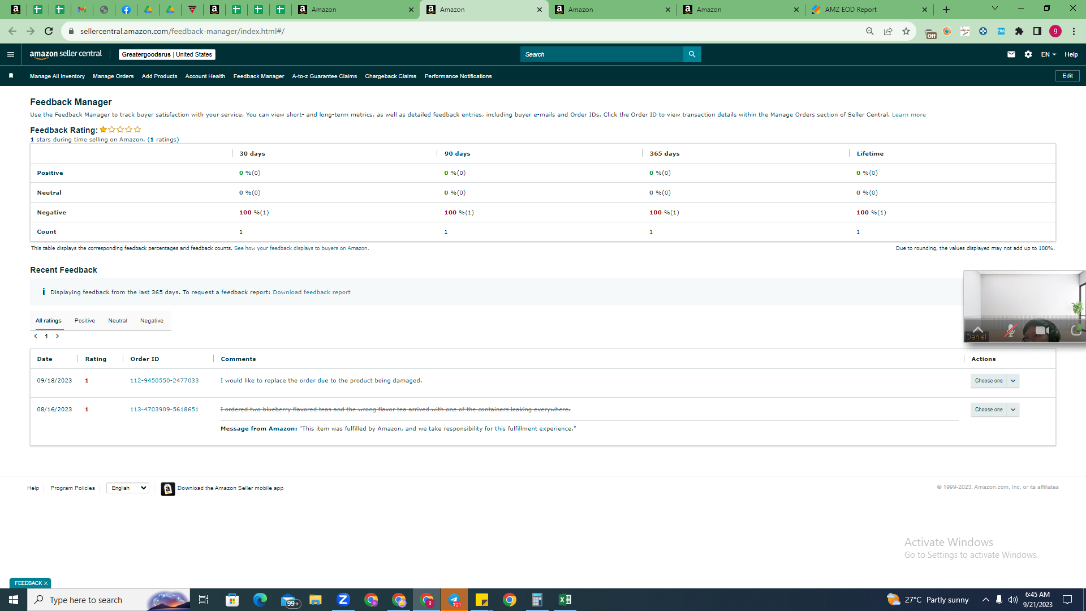This screenshot has height=611, width=1086.
Task: Expand the video call overlay chevron
Action: point(977,329)
